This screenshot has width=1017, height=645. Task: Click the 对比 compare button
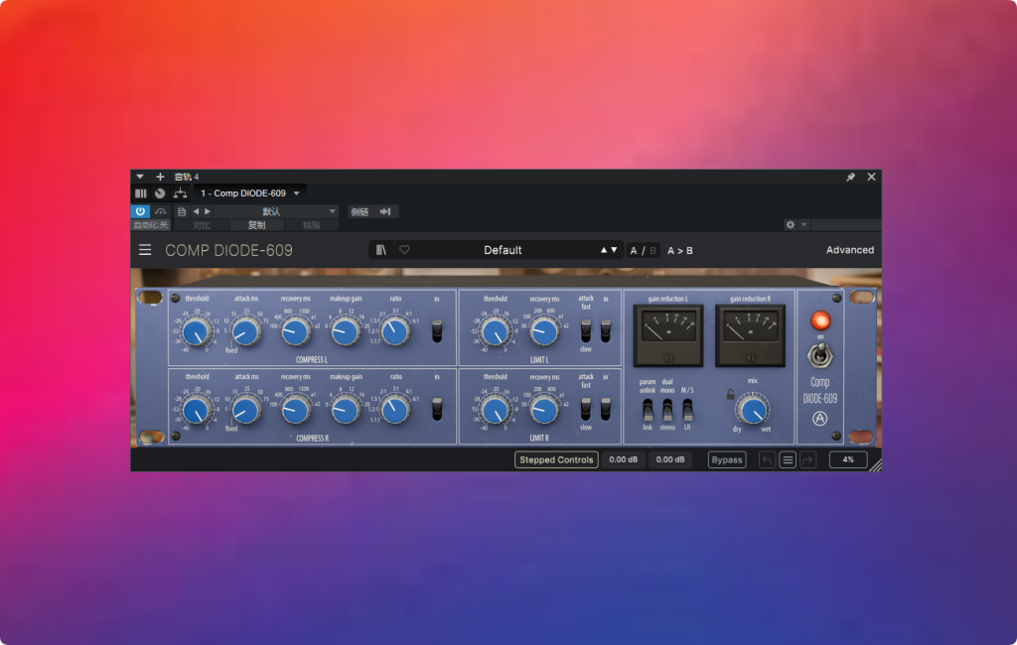tap(202, 225)
